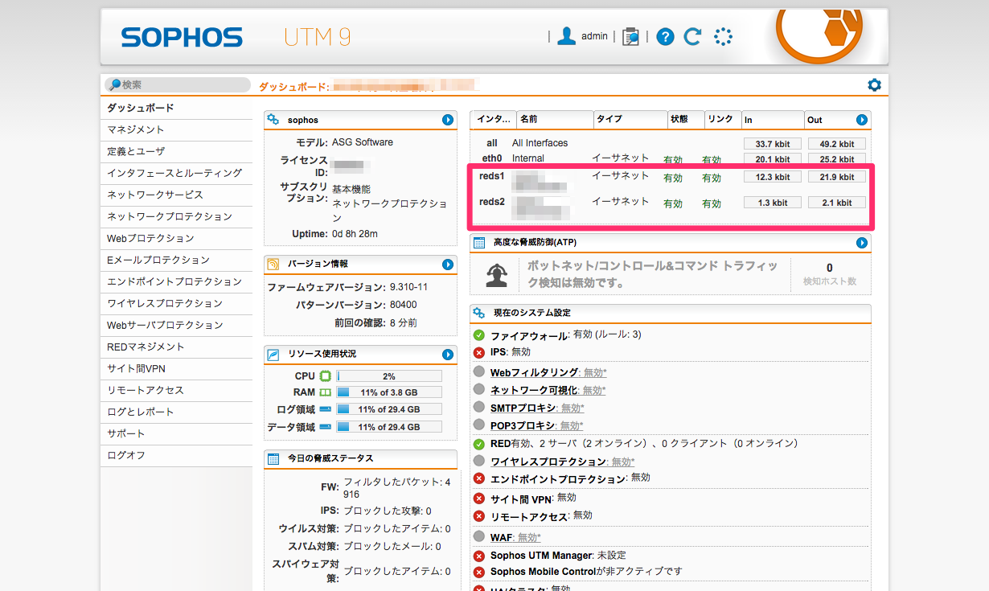Open 定義とユーザ menu
The image size is (989, 591).
tap(176, 151)
